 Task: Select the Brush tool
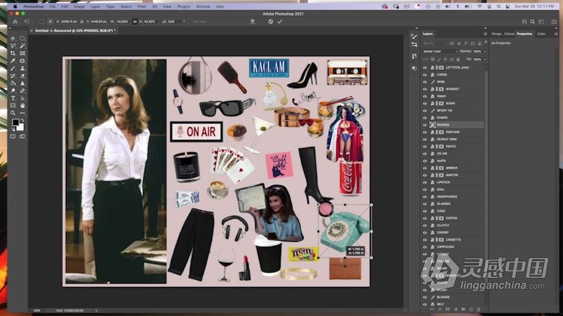(x=13, y=68)
